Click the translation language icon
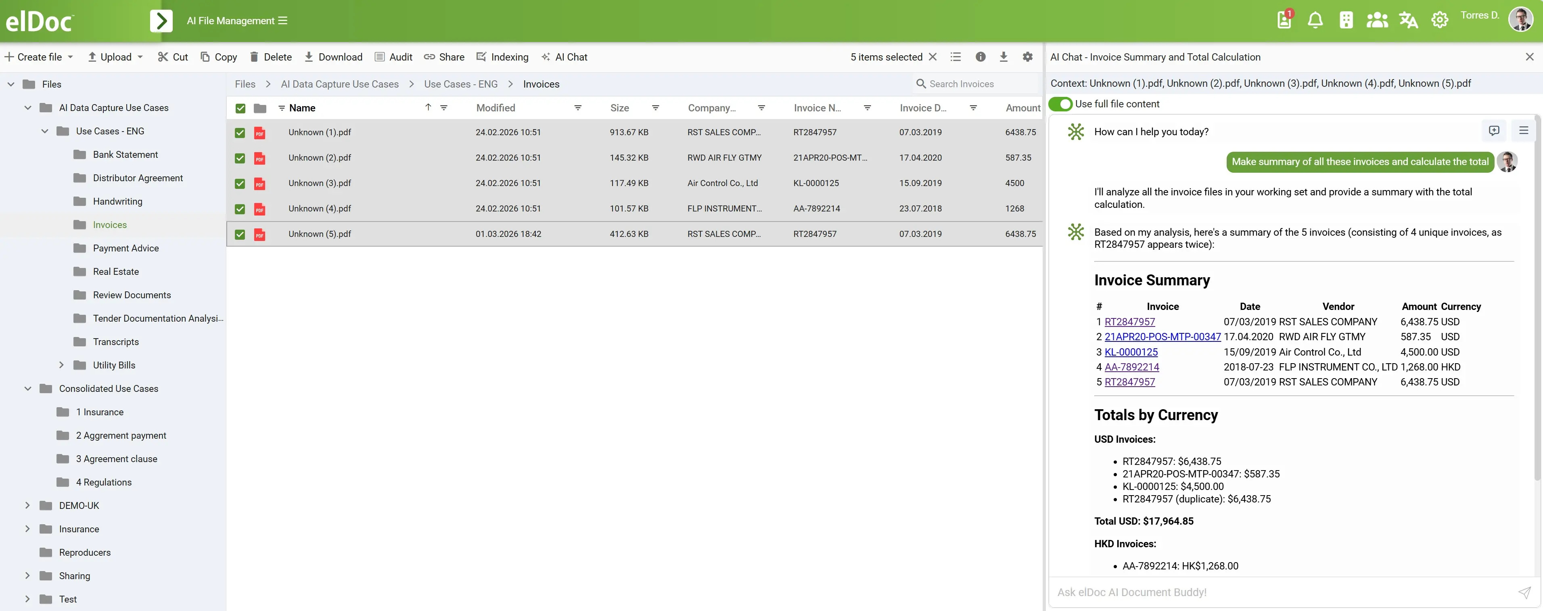 point(1408,20)
